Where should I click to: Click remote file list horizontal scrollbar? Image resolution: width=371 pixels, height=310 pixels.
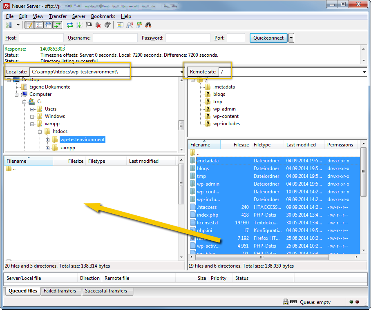click(x=262, y=257)
